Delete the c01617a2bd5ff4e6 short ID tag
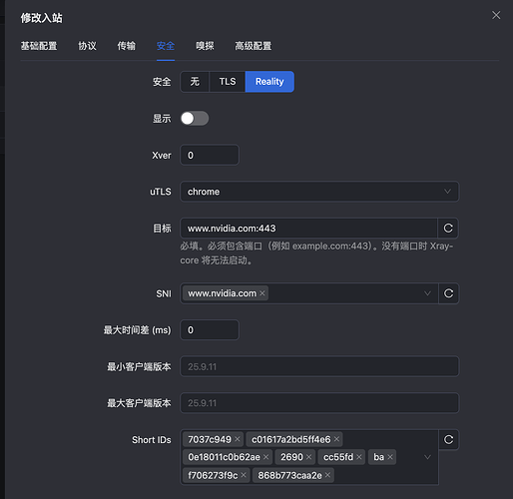This screenshot has height=499, width=513. 336,439
